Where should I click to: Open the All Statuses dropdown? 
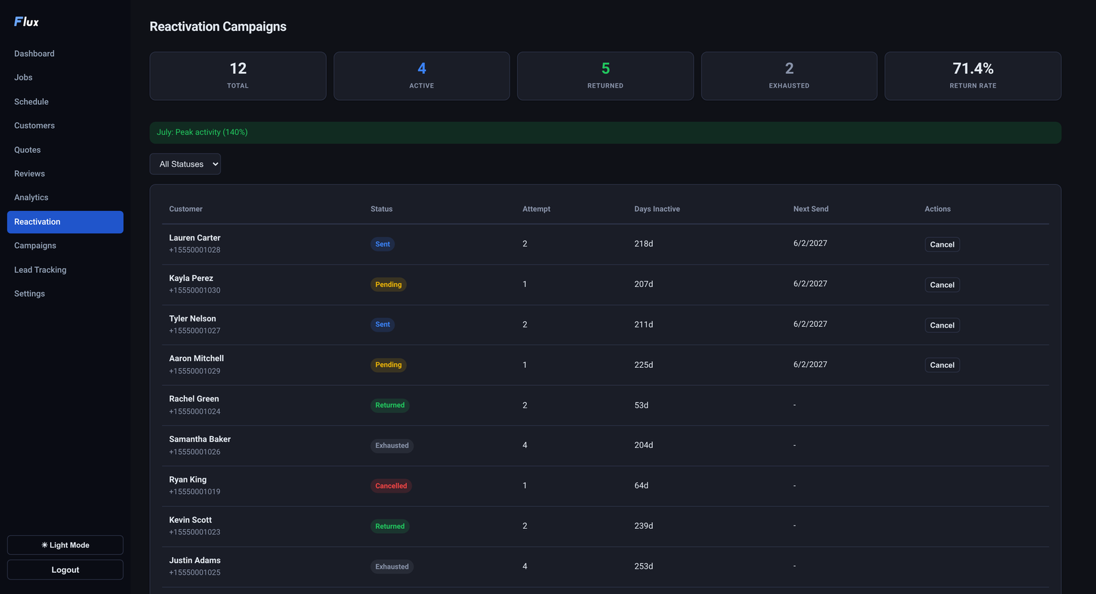click(x=185, y=164)
